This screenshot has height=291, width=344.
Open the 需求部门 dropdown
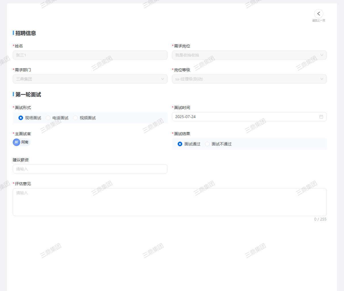(90, 79)
